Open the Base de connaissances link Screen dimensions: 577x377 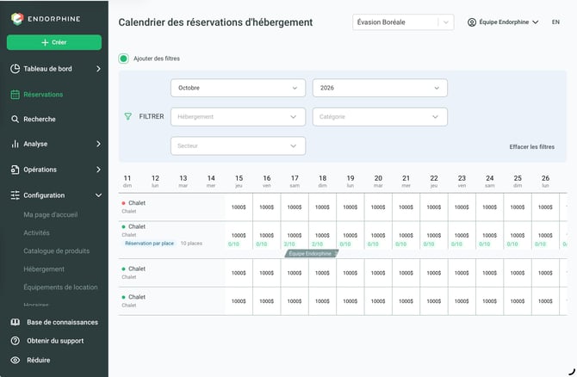[x=62, y=322]
